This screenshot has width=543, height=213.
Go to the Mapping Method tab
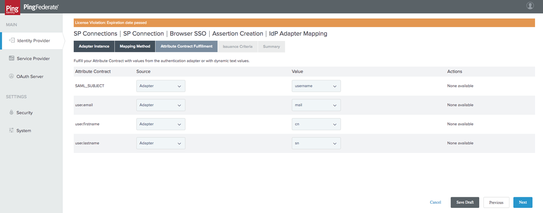(x=135, y=47)
